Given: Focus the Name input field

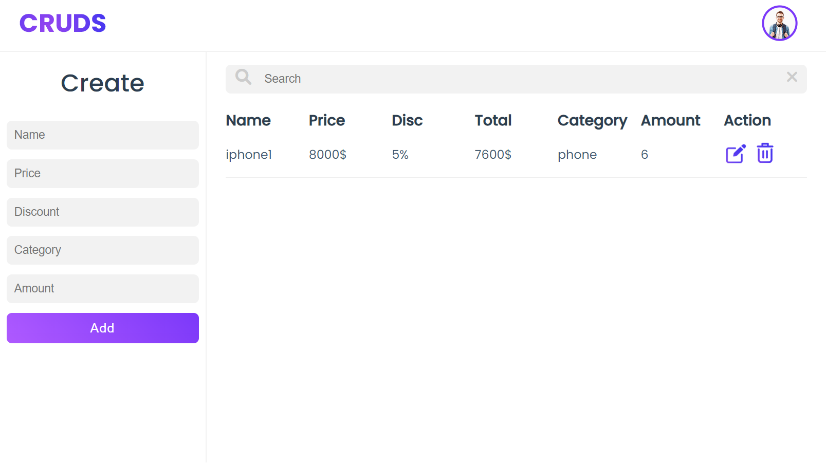Looking at the screenshot, I should pos(103,135).
